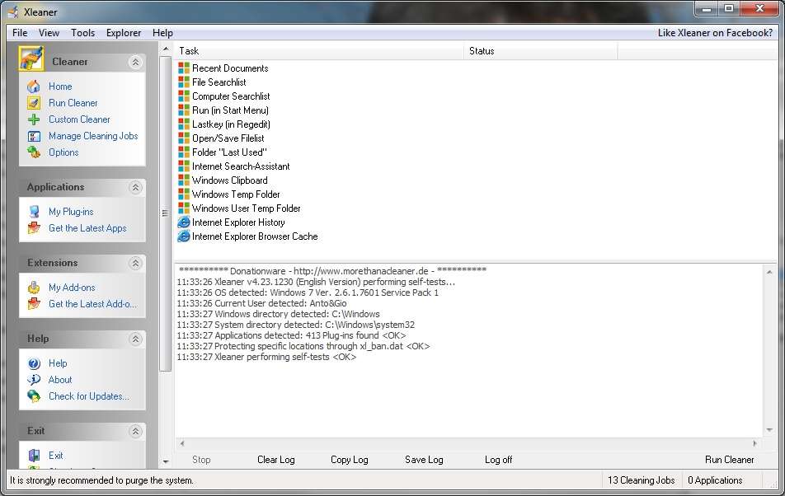
Task: Open the Tools menu
Action: click(82, 32)
